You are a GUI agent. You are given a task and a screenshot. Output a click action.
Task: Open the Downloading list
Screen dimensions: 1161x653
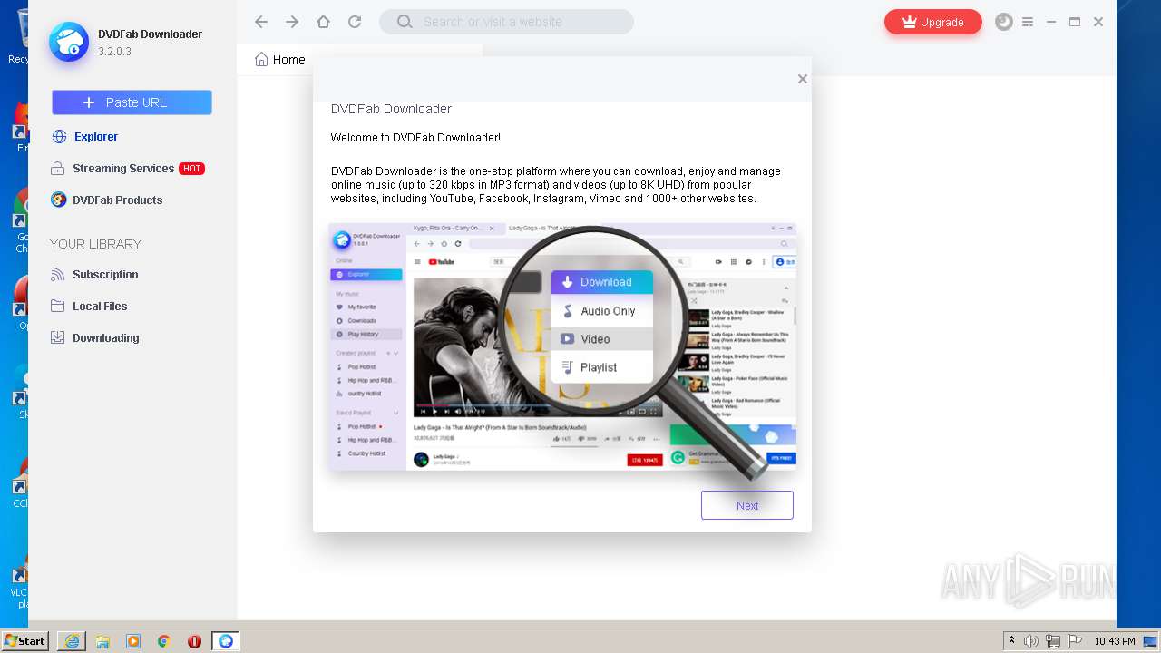click(106, 338)
